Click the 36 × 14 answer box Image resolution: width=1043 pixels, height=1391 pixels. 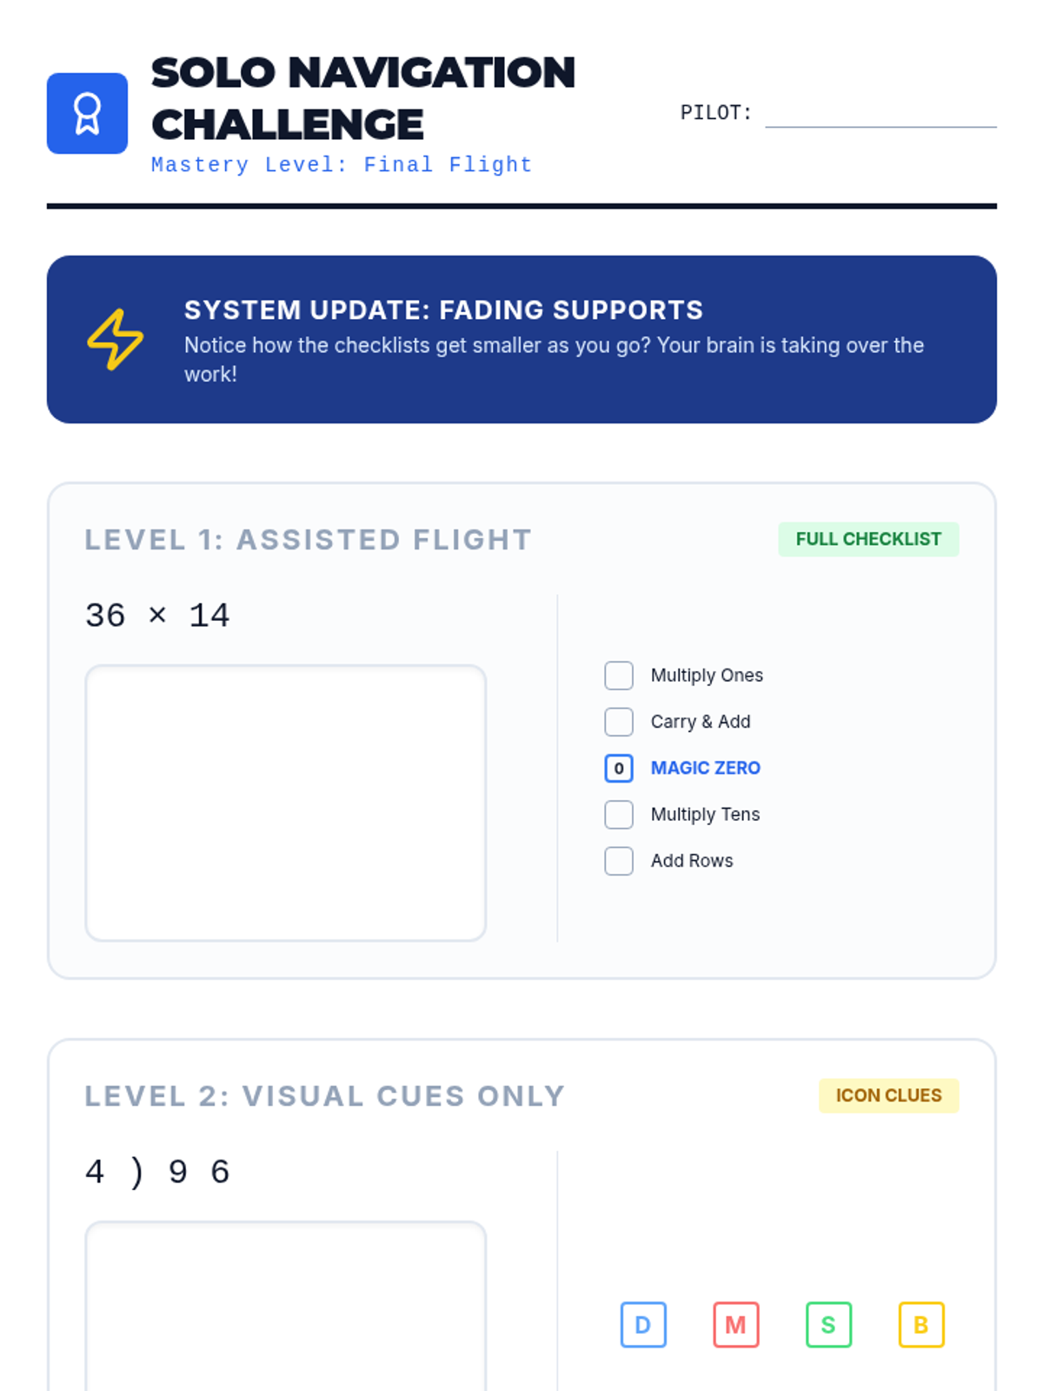(x=285, y=802)
